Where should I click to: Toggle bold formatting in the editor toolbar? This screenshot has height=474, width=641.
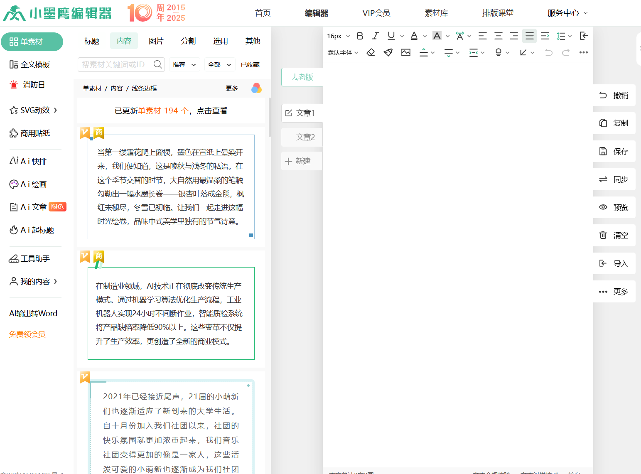pyautogui.click(x=360, y=36)
